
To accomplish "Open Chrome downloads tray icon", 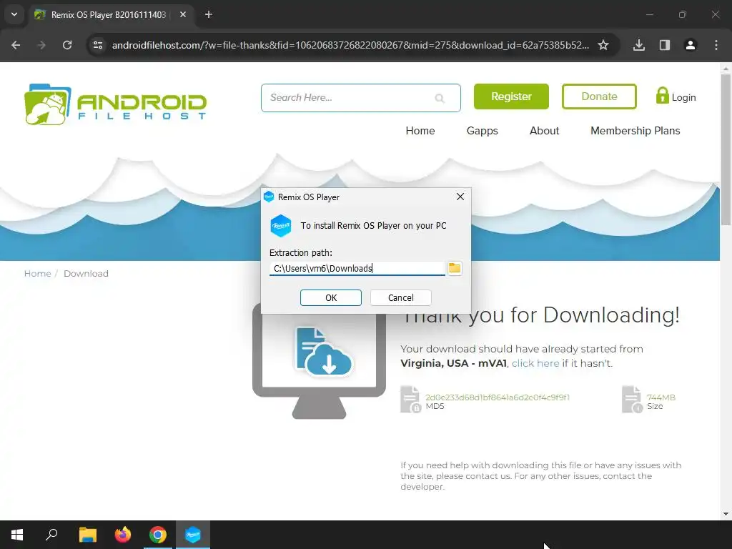I will point(639,45).
